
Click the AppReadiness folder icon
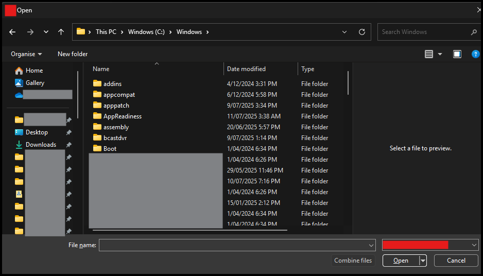pyautogui.click(x=97, y=116)
